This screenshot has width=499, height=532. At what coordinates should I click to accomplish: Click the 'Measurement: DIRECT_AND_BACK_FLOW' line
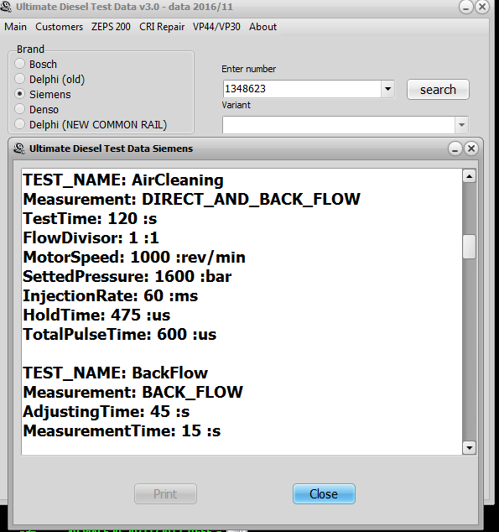191,199
